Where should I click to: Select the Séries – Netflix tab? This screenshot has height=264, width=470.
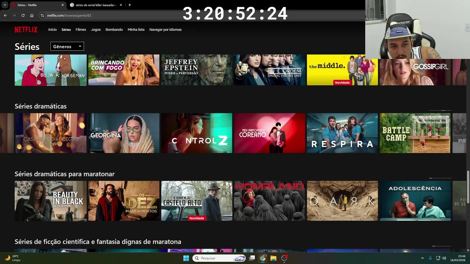[37, 5]
